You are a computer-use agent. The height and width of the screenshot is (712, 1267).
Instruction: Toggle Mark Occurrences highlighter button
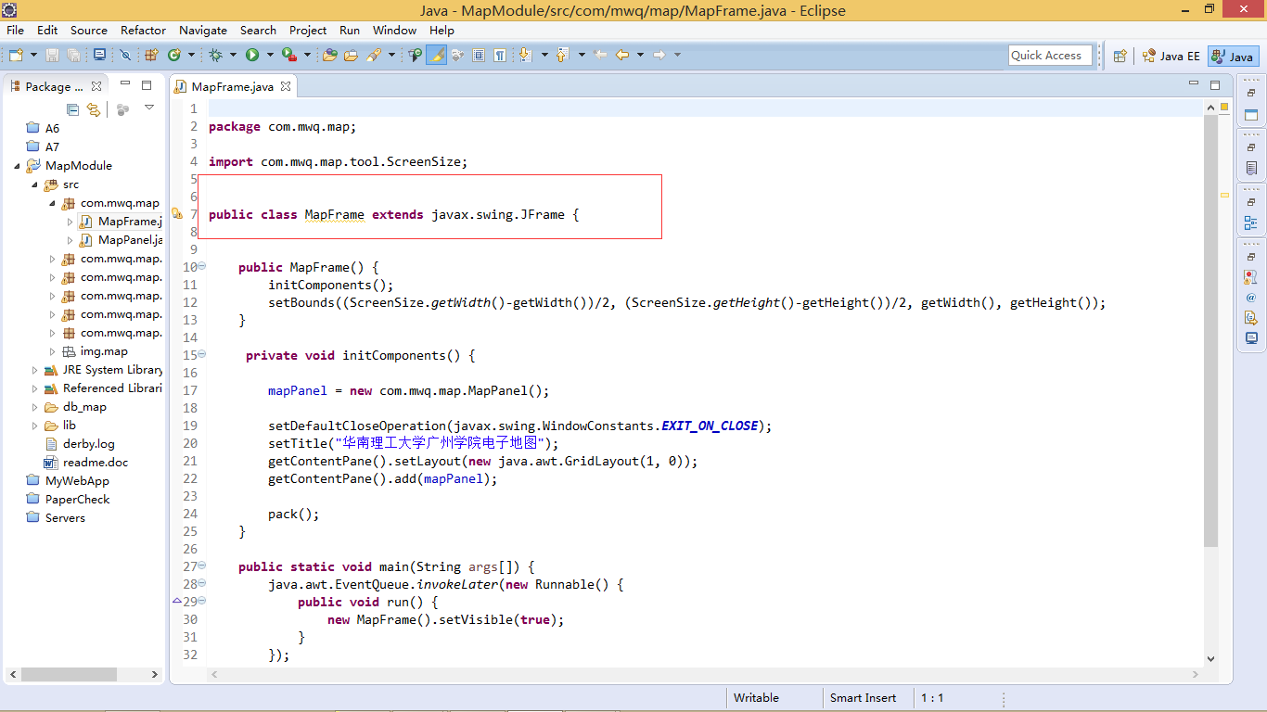point(436,56)
